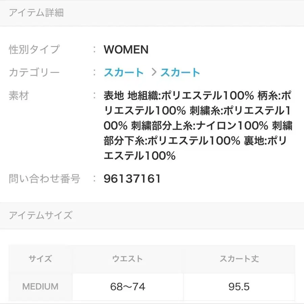Select the material composition text block

click(x=198, y=125)
